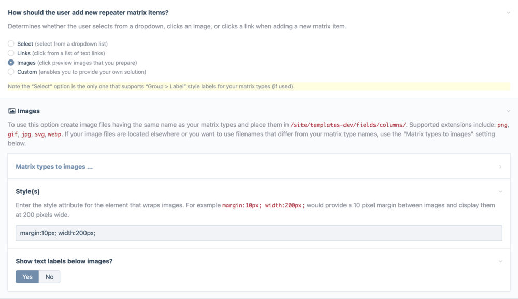Collapse the repeater matrix items section chevron
Screen dimensions: 518x299
[x=508, y=12]
